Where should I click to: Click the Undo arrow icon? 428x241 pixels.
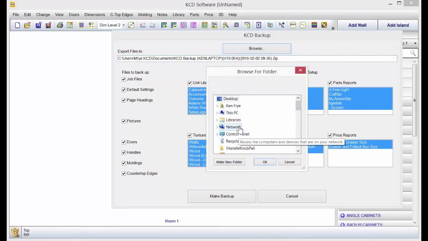[143, 25]
